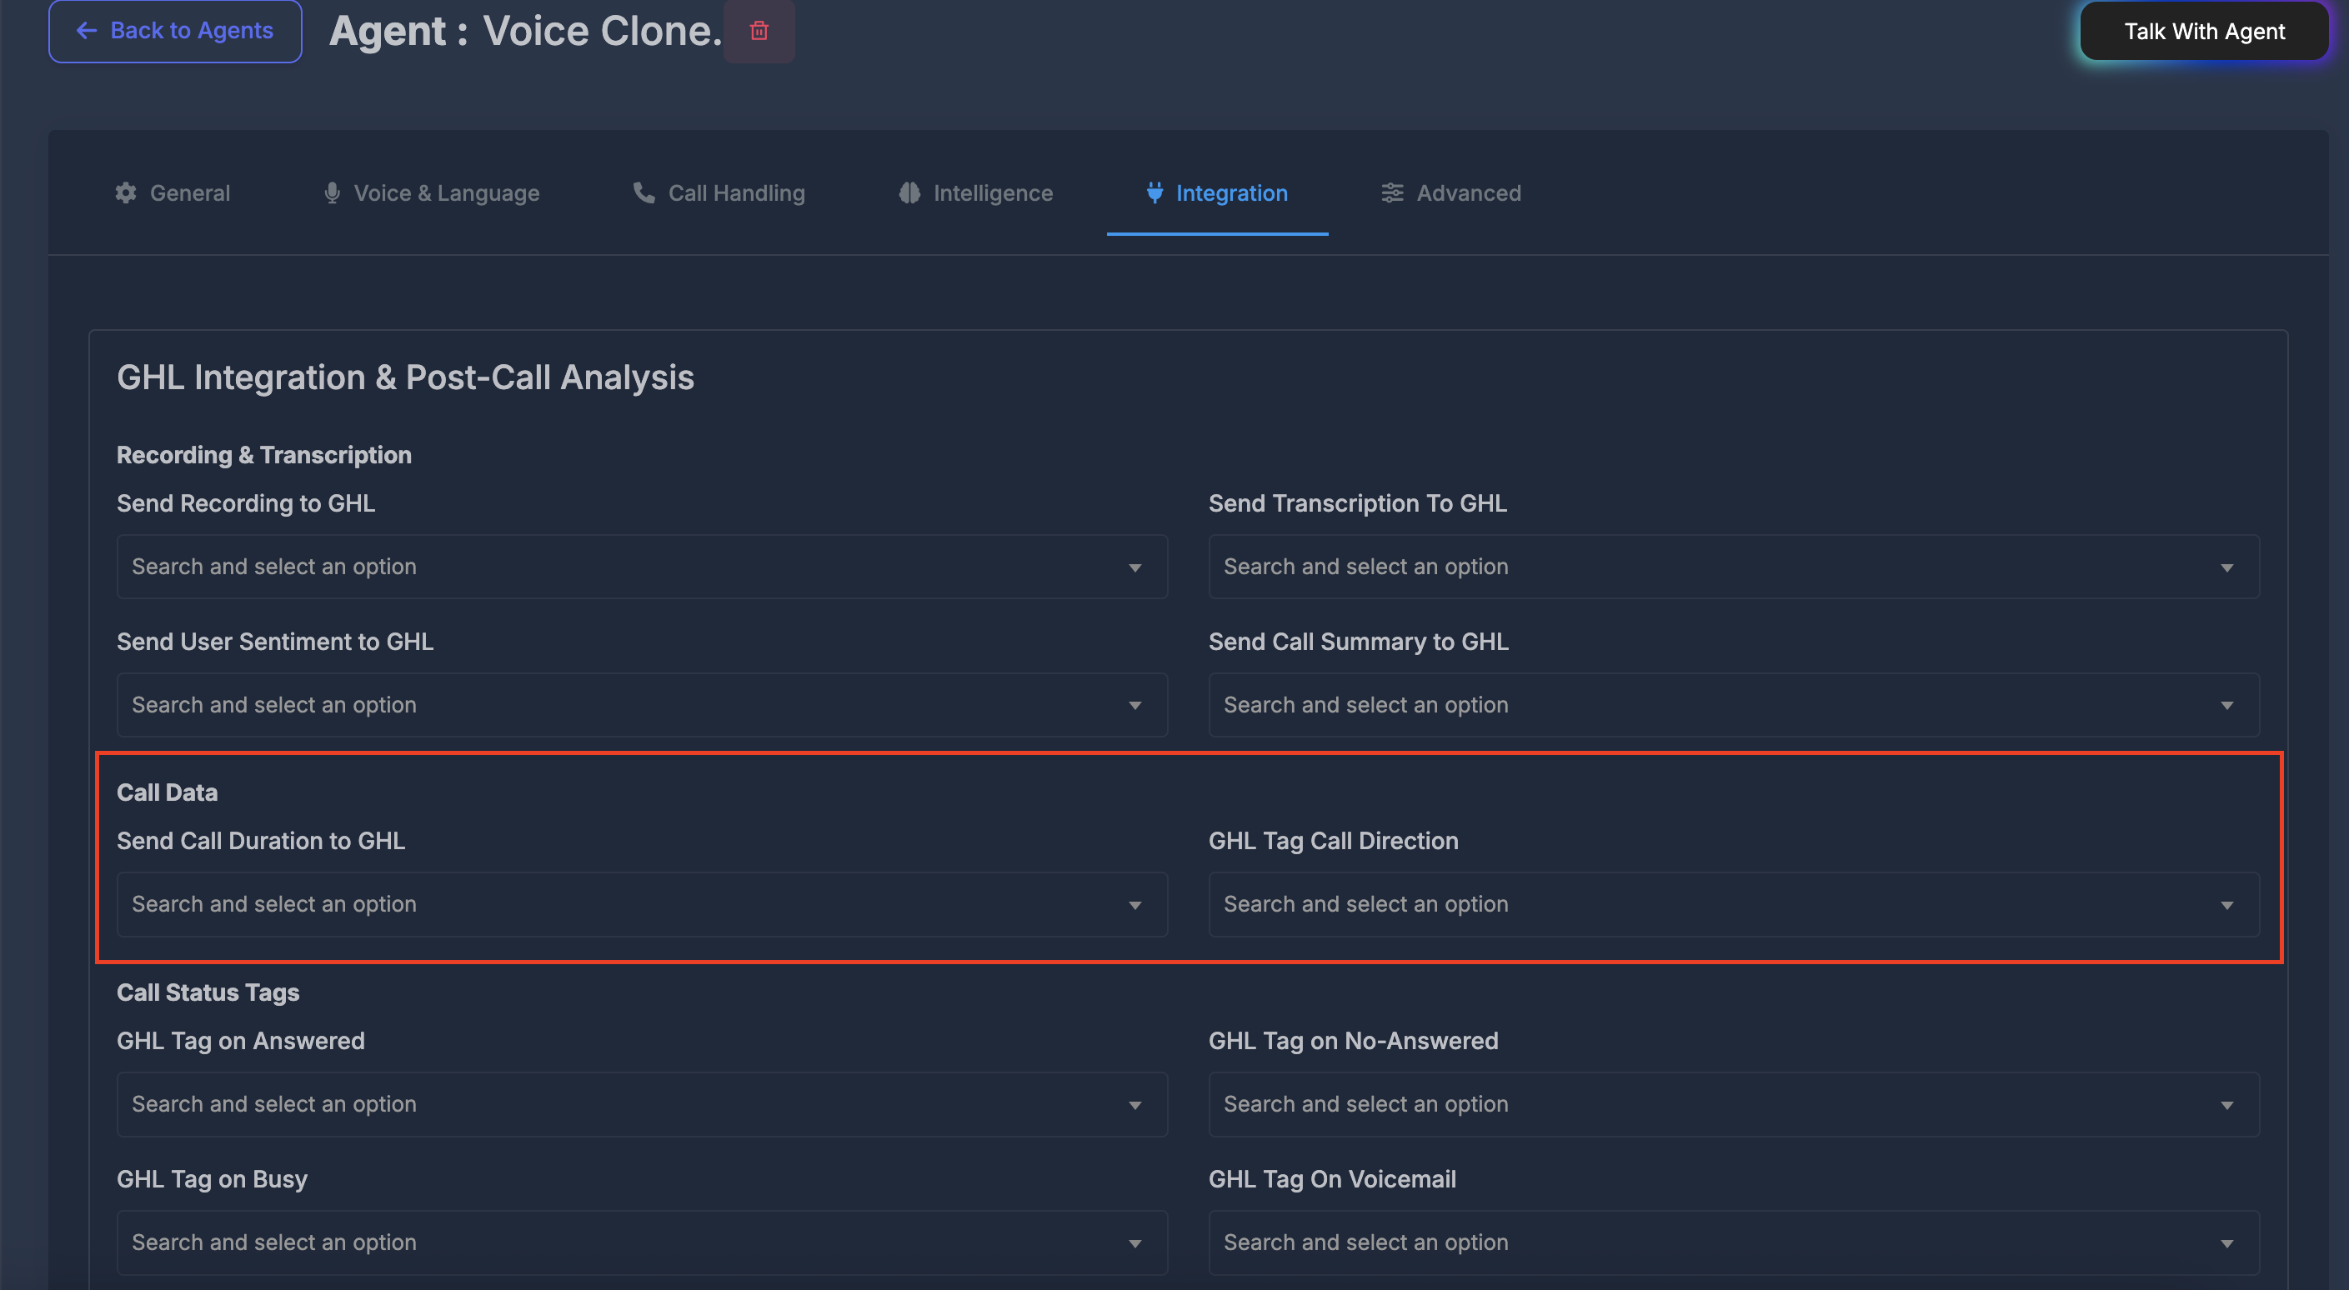Open the GHL Tag On Voicemail dropdown
The height and width of the screenshot is (1290, 2349).
pos(1732,1242)
